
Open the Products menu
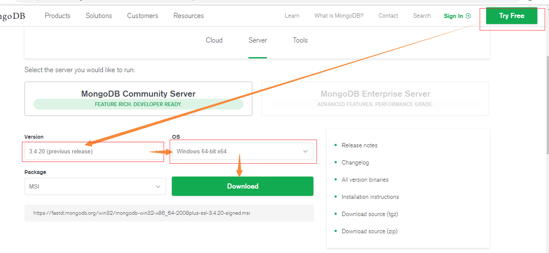coord(57,15)
